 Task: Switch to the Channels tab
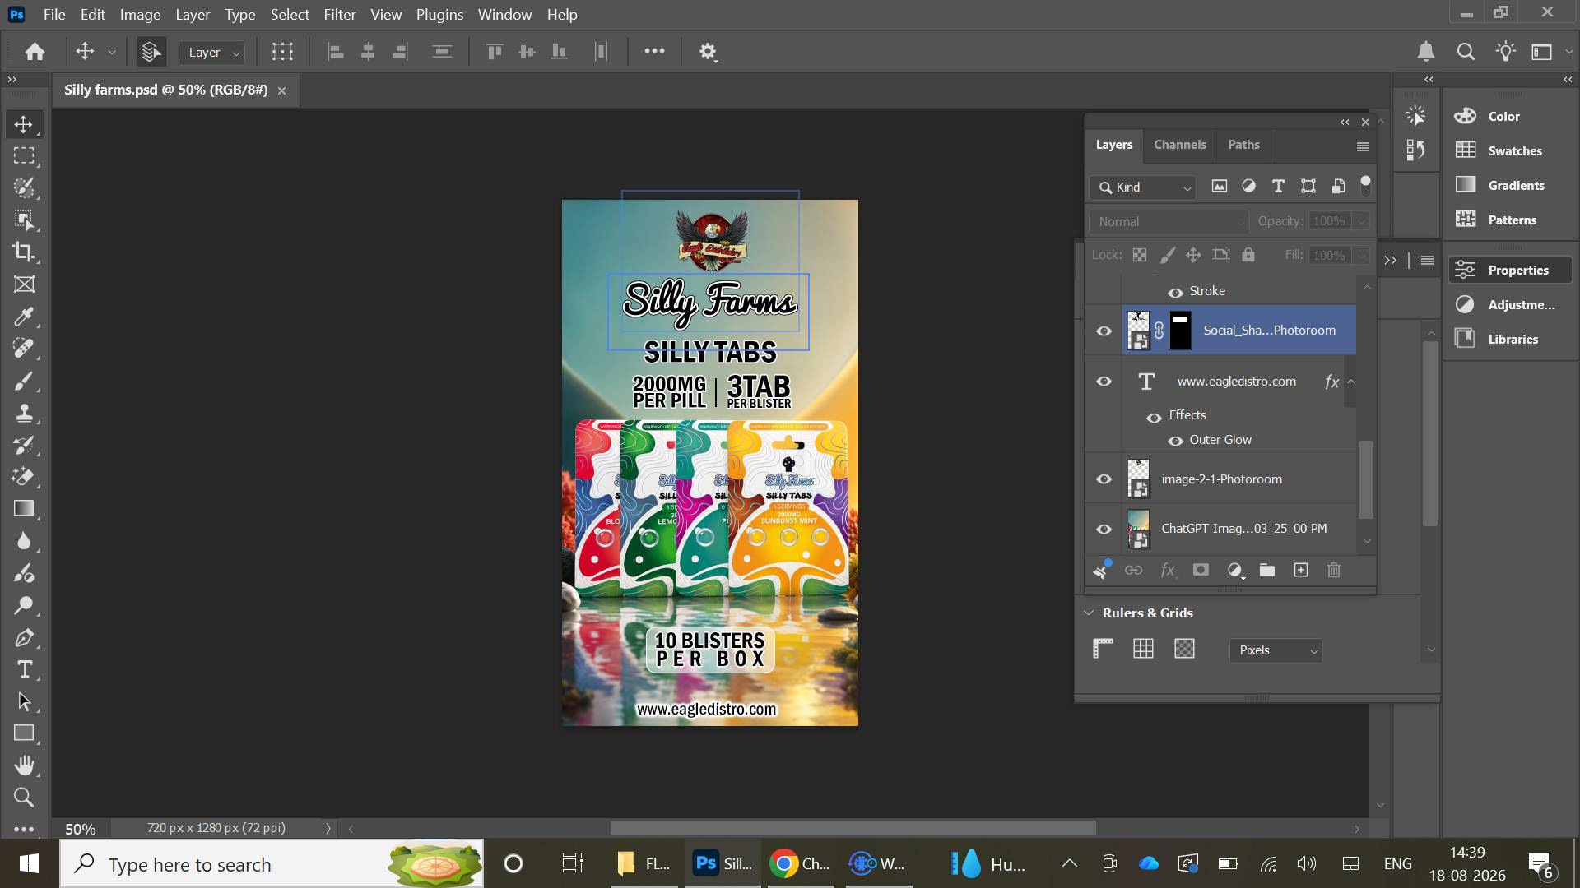pyautogui.click(x=1179, y=145)
